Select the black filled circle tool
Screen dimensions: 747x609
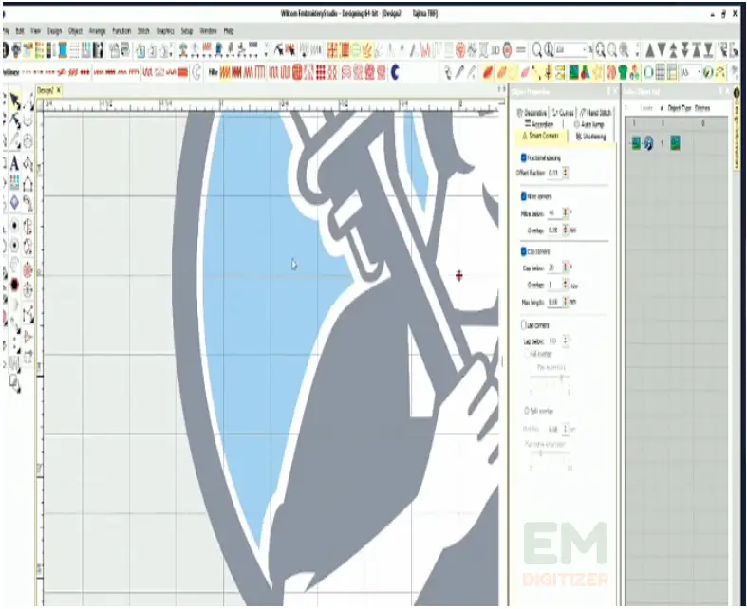point(14,285)
